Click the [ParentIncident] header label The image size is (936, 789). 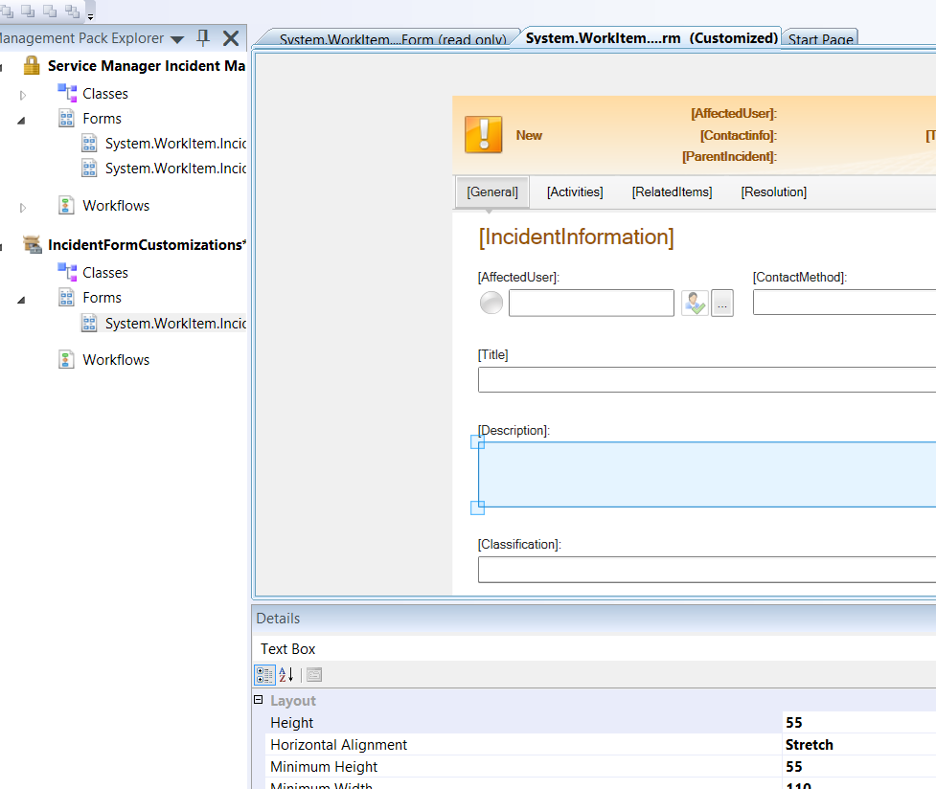click(x=729, y=156)
